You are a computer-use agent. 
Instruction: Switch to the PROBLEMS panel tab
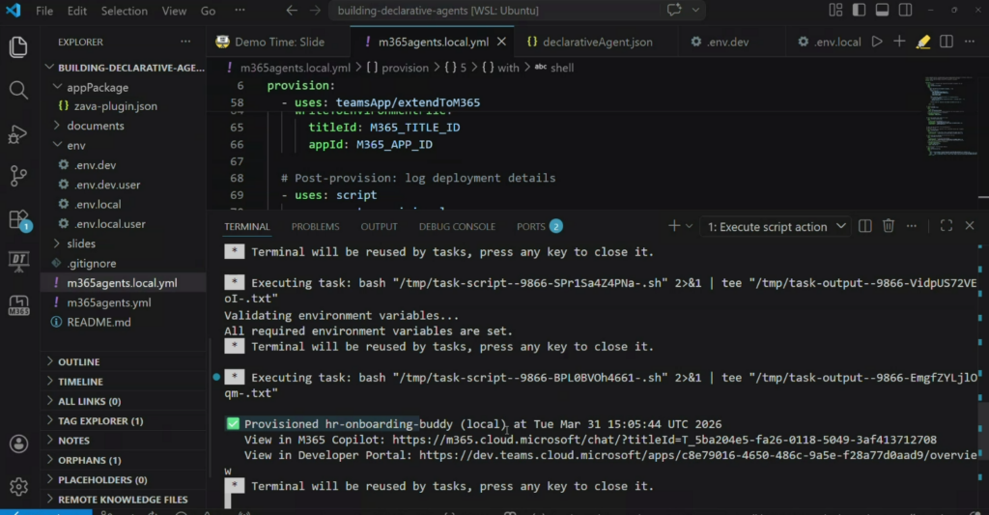tap(315, 227)
